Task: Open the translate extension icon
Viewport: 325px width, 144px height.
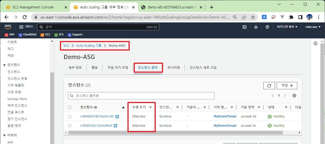Action: click(264, 17)
